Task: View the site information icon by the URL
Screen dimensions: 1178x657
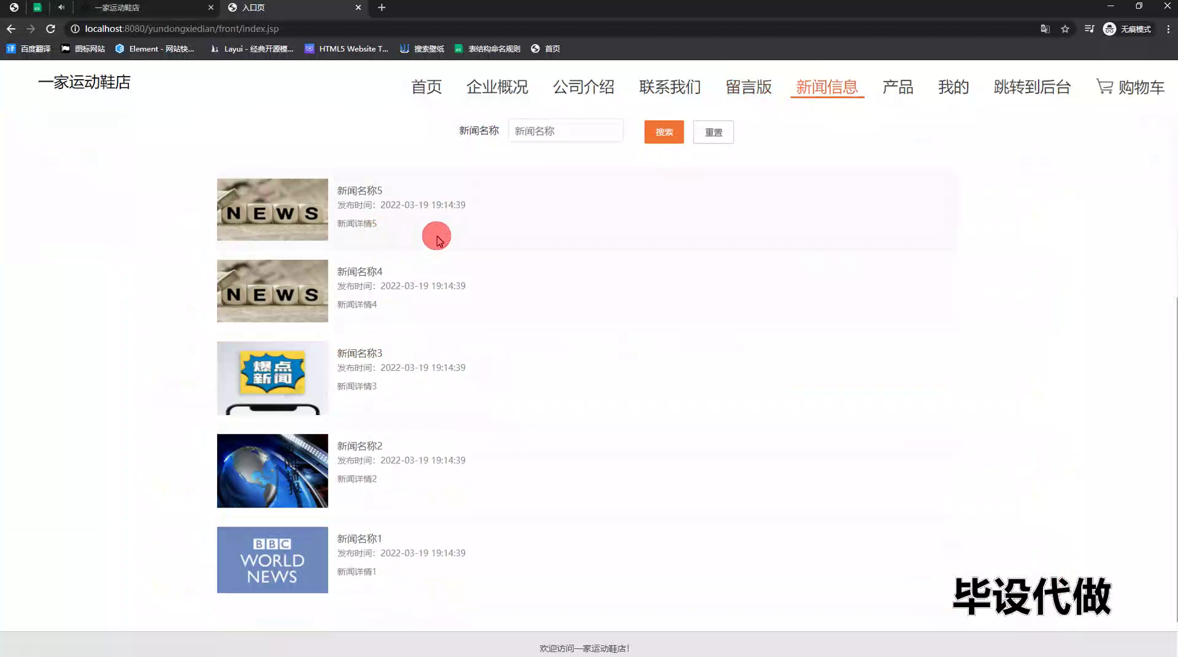Action: (x=75, y=29)
